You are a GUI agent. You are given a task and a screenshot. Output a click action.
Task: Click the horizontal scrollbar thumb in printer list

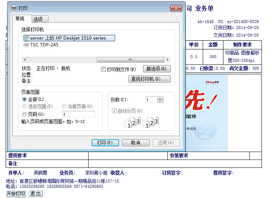[130, 60]
